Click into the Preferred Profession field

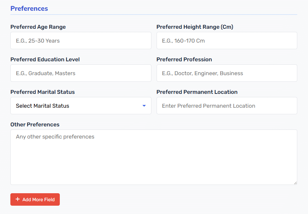click(x=227, y=73)
